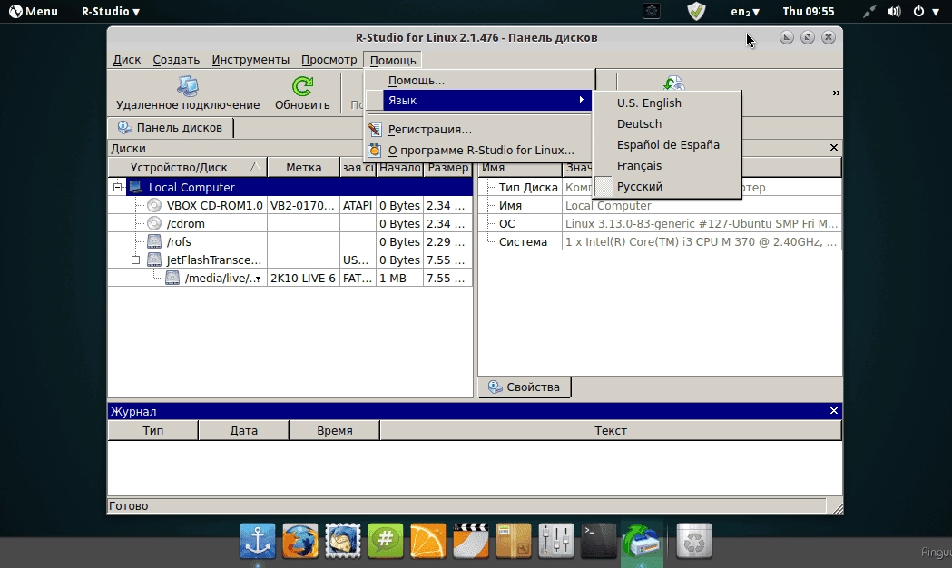Click the VB2-0170... label cell
This screenshot has height=568, width=952.
tap(303, 205)
